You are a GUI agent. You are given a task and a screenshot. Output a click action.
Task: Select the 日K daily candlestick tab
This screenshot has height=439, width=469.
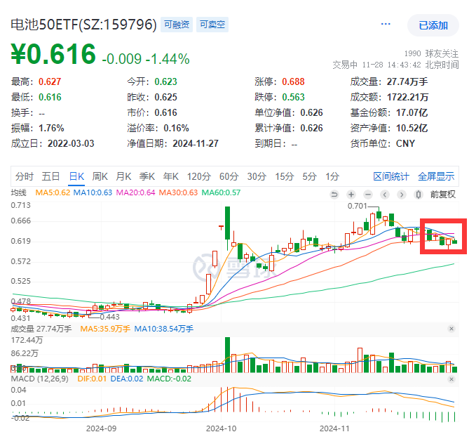pos(76,176)
